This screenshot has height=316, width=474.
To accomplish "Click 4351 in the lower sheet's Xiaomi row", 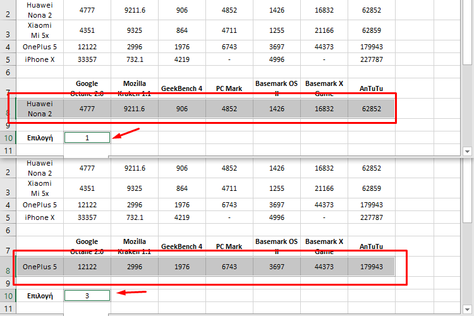I will click(x=87, y=188).
